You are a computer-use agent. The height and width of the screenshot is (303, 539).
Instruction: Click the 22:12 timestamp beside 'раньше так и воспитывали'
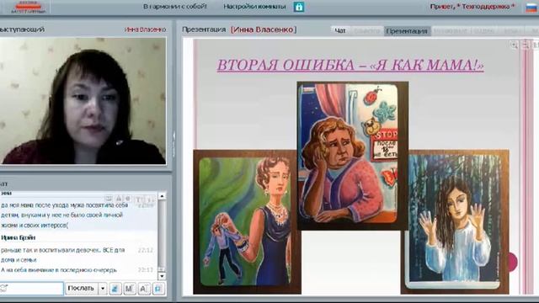146,250
